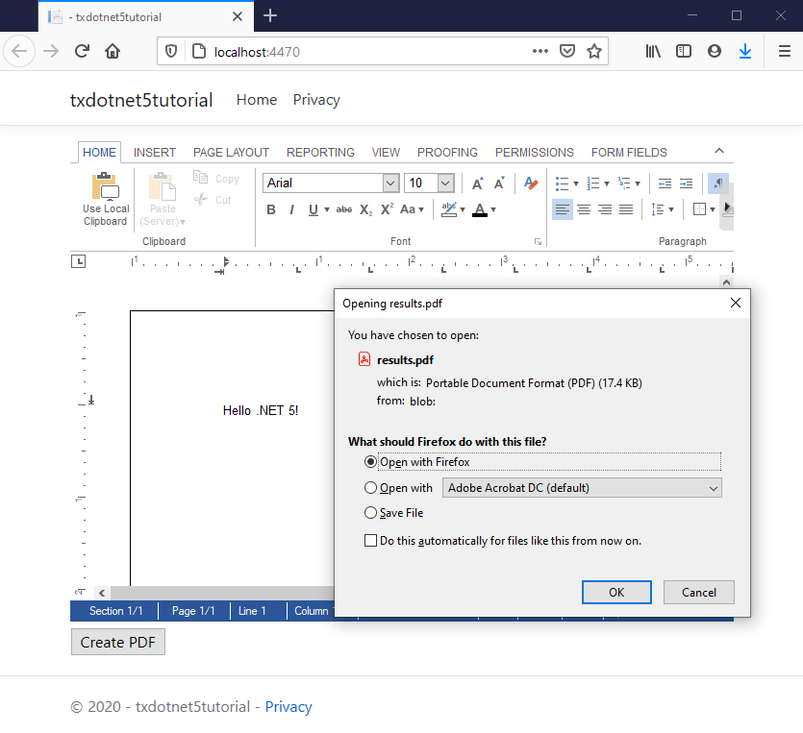Check Do this automatically for files

pos(370,541)
